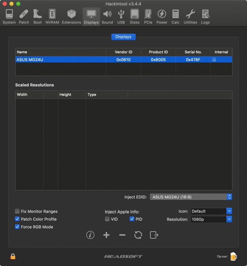Click the Tip me beer mug
Viewport: 247px width, 266px height.
coord(233,256)
